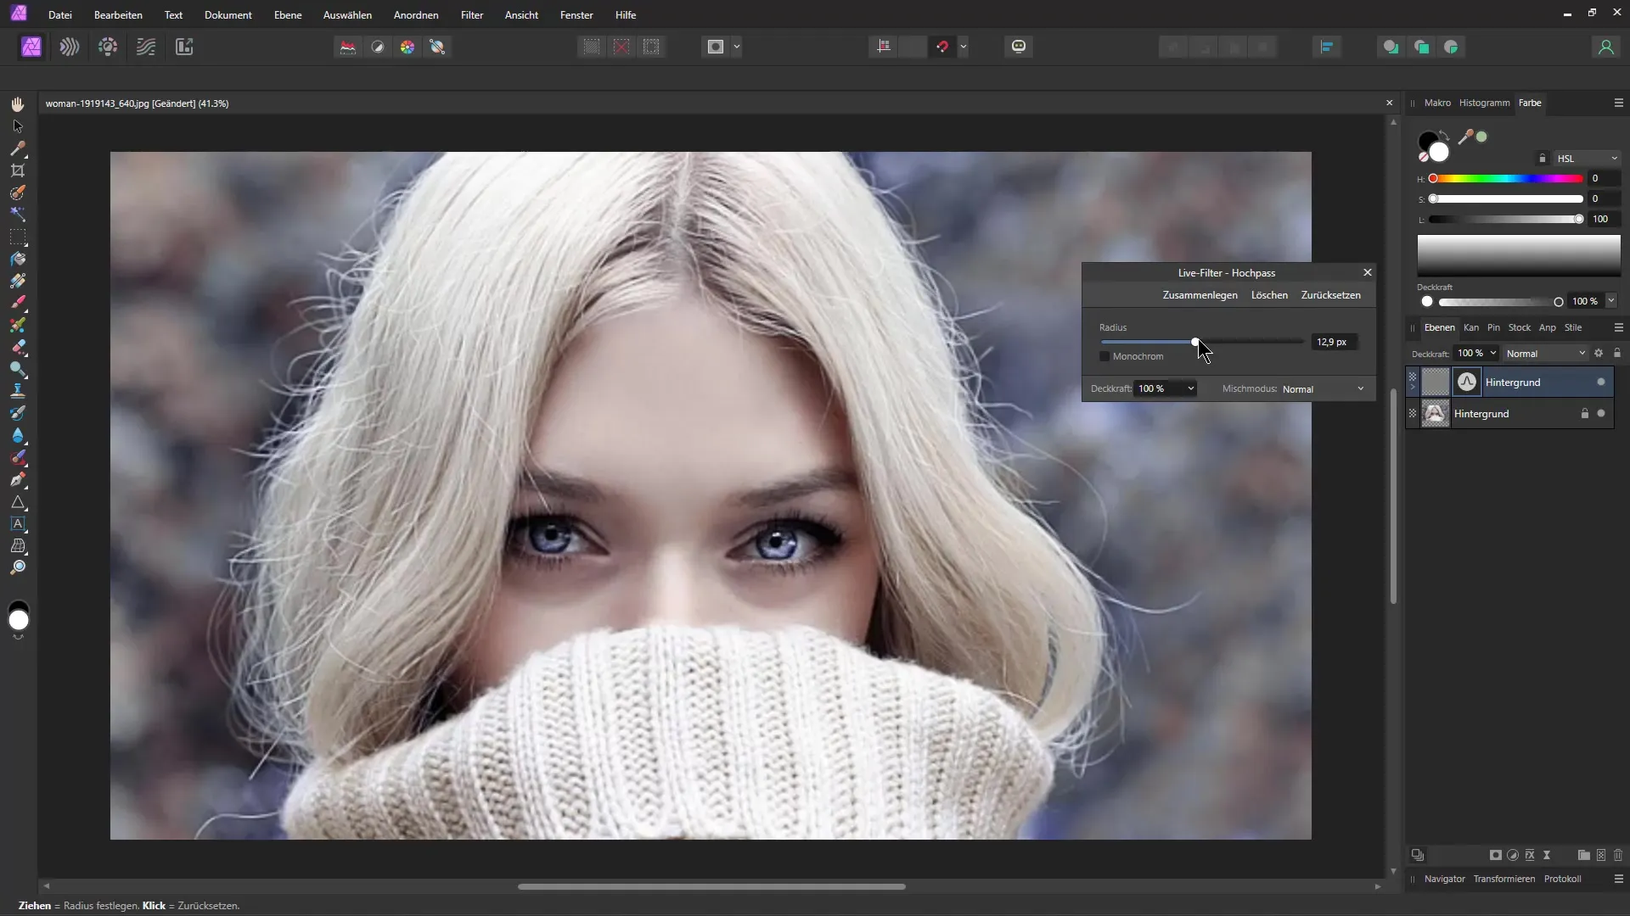Select the Move tool arrow
This screenshot has width=1630, height=916.
[18, 126]
